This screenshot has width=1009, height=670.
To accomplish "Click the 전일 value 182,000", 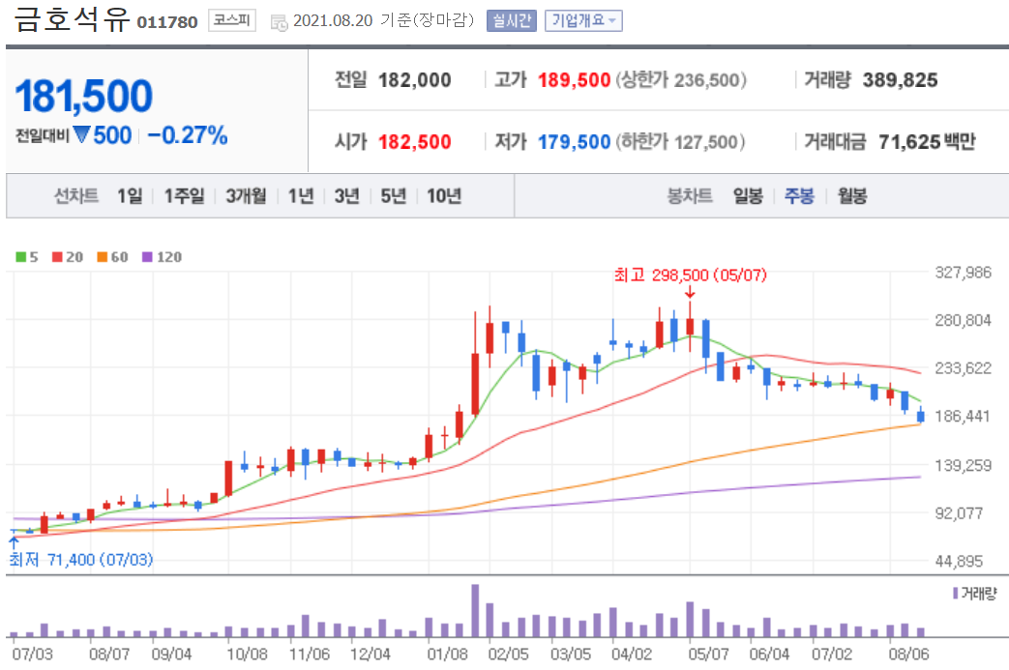I will click(414, 80).
